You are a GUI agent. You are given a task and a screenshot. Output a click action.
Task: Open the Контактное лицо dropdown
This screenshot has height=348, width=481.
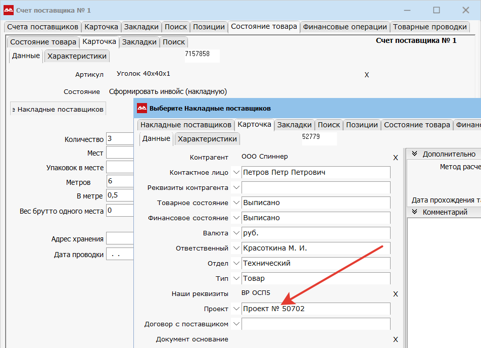(x=236, y=173)
